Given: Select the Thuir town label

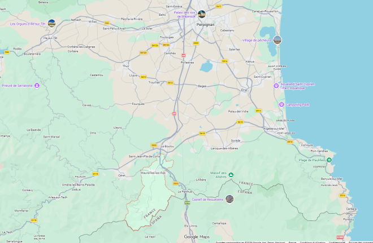Looking at the screenshot, I should tap(126, 66).
